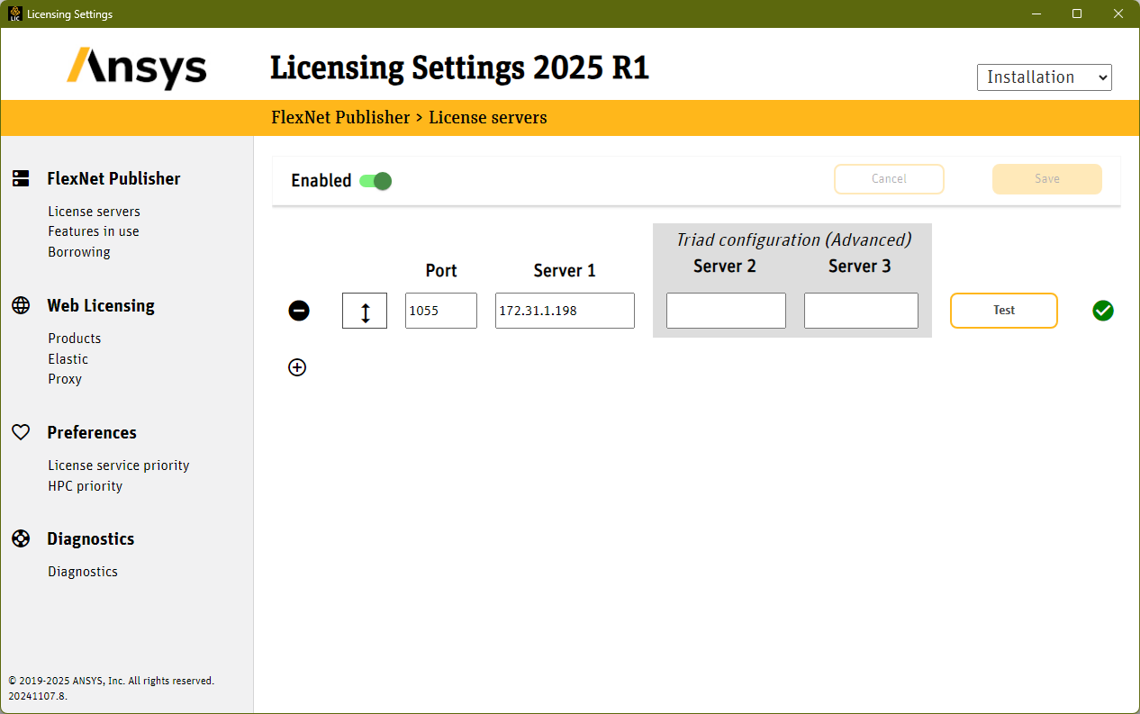This screenshot has width=1140, height=714.
Task: Click the Cancel button
Action: (x=889, y=179)
